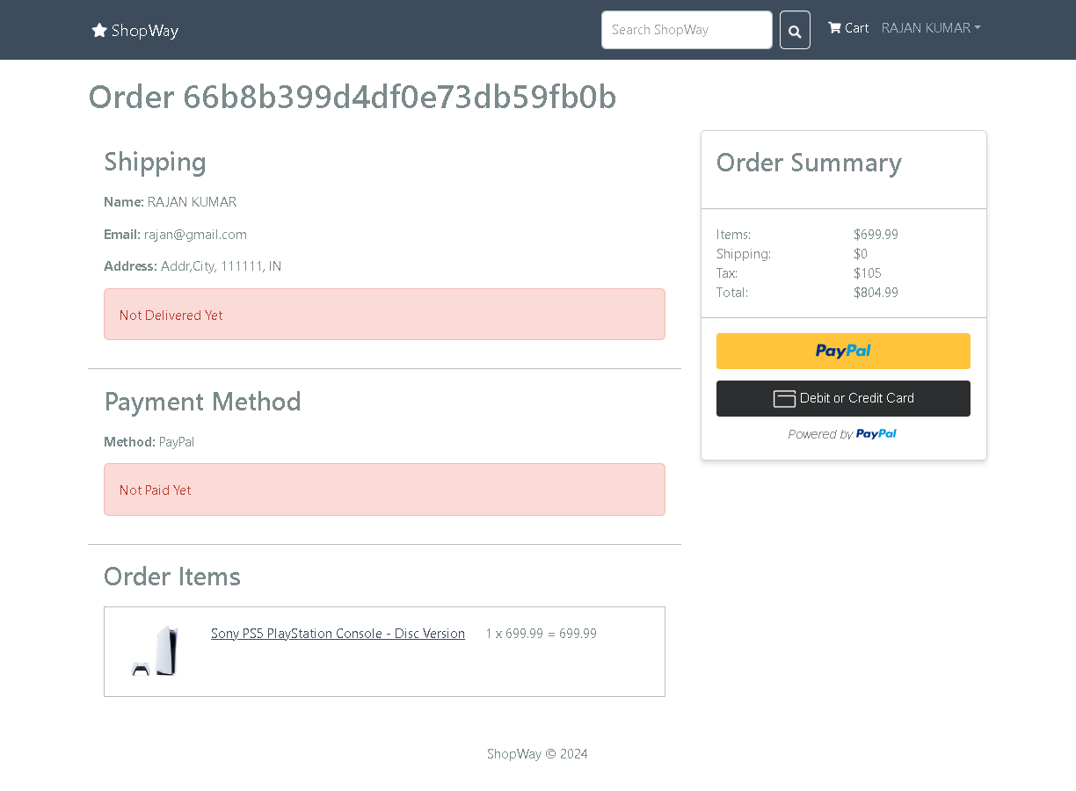This screenshot has height=791, width=1076.
Task: Click the PS5 console product thumbnail
Action: 155,651
